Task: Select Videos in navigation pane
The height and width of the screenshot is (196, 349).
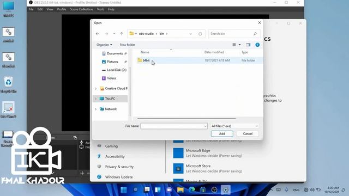Action: tap(111, 78)
